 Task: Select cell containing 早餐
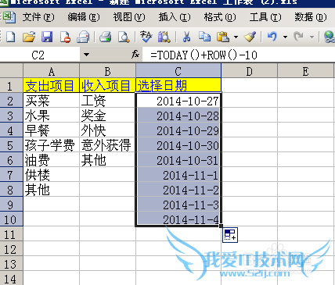52,130
